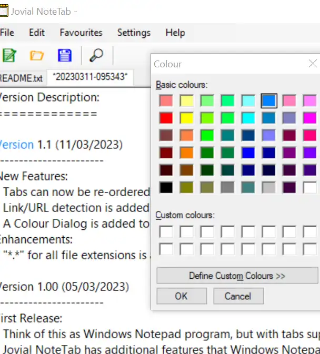Select the pure orange basic colour swatch

[186, 153]
